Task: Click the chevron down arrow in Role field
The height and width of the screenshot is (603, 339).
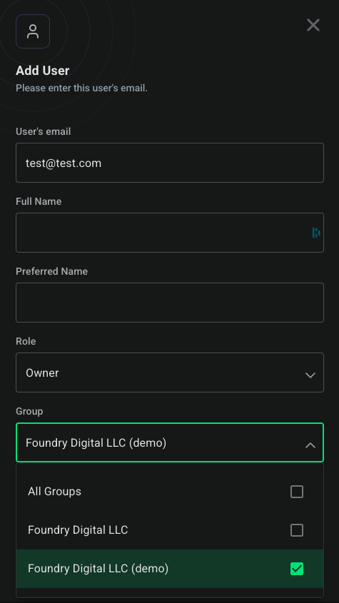Action: click(310, 375)
